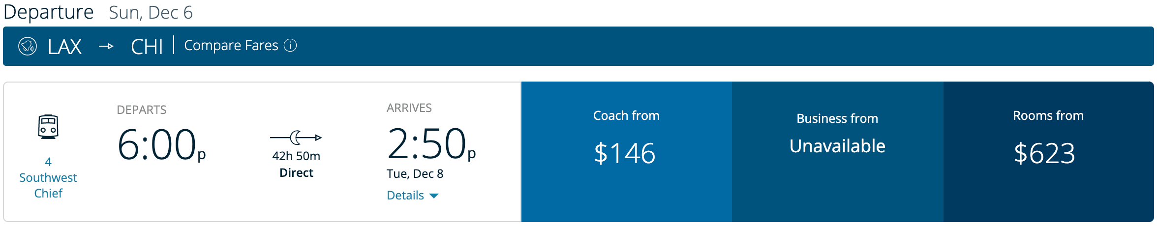Click the CHI destination station code
The image size is (1158, 226).
coord(147,47)
